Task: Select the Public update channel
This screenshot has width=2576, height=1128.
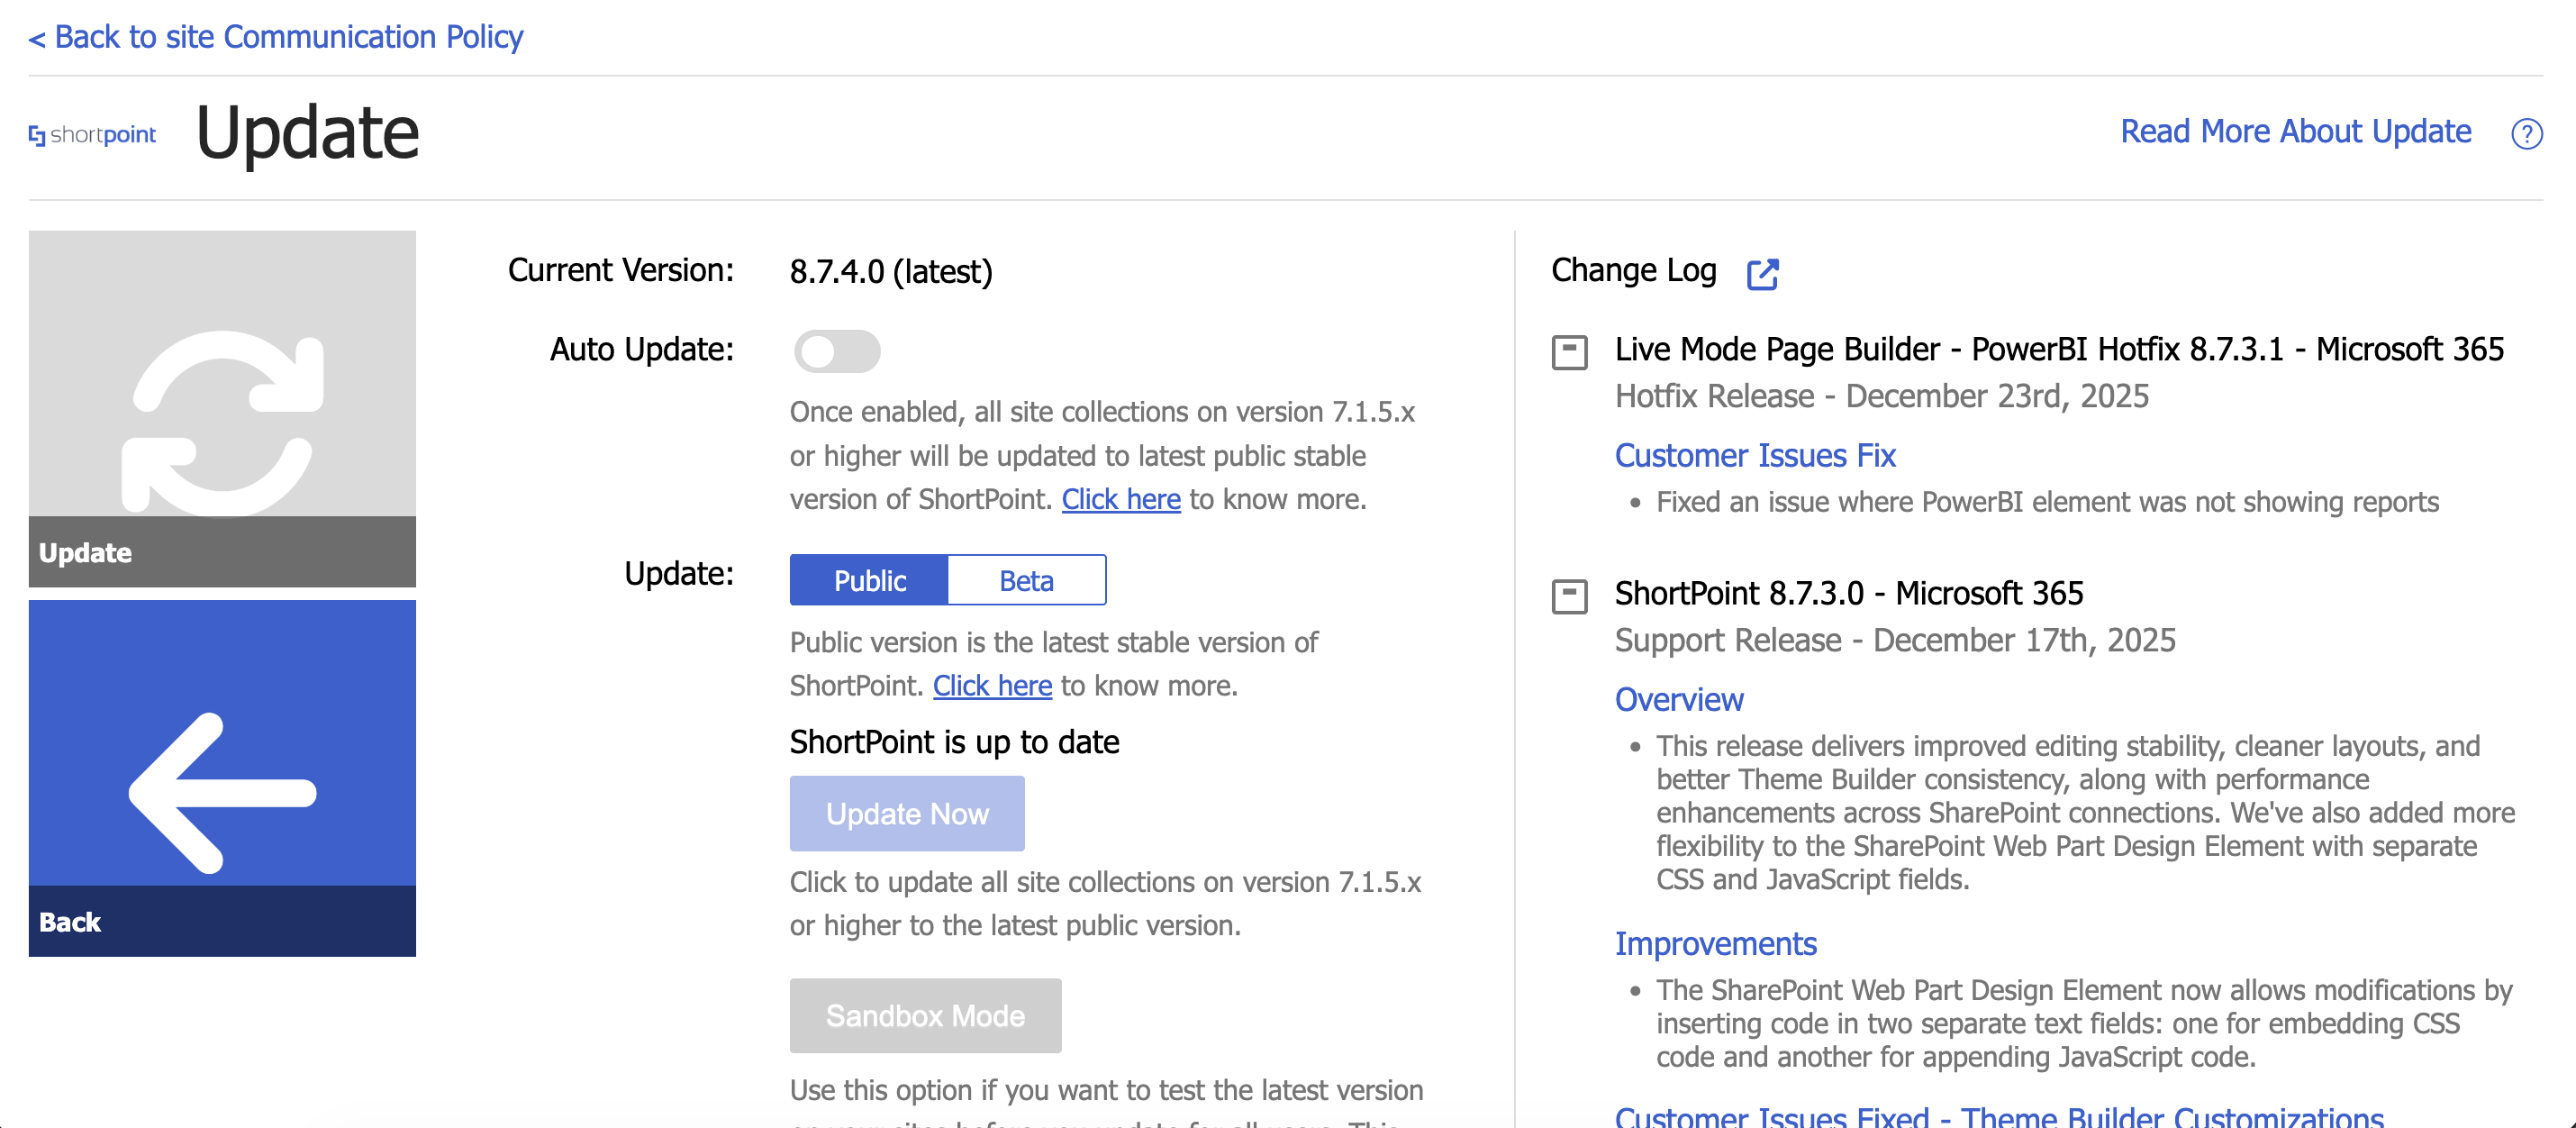Action: pos(869,580)
